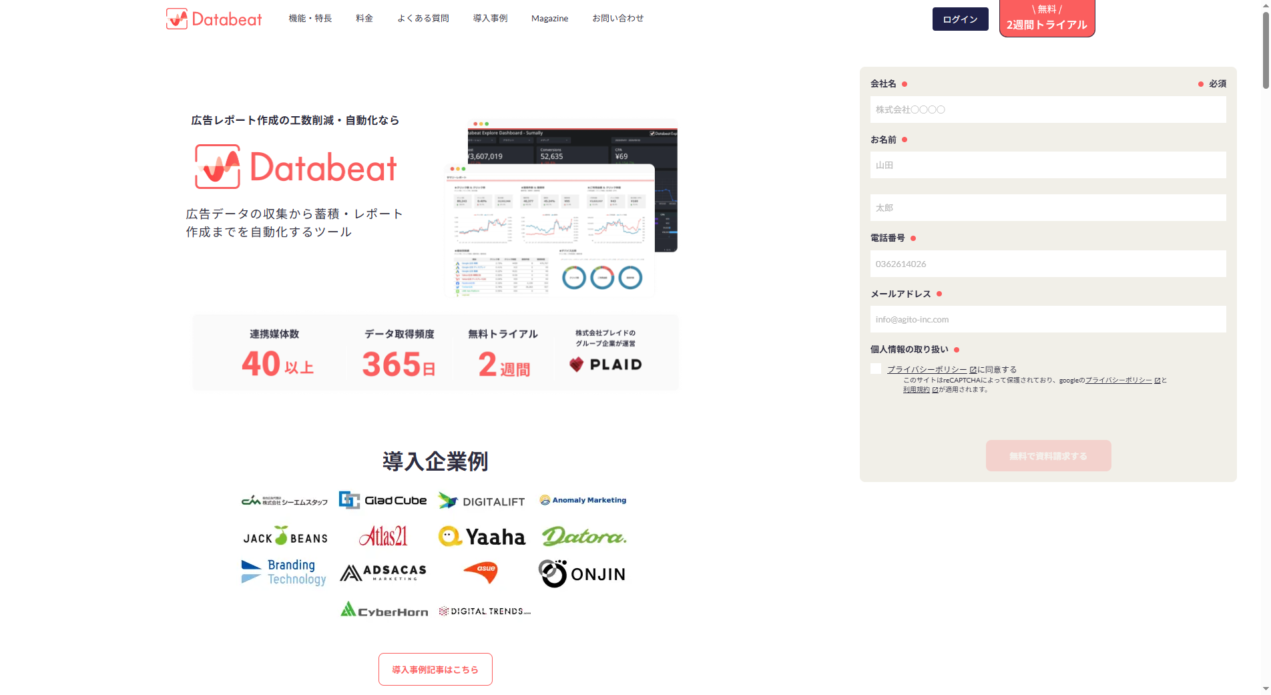Click the scrollbar down arrow

[x=1266, y=689]
